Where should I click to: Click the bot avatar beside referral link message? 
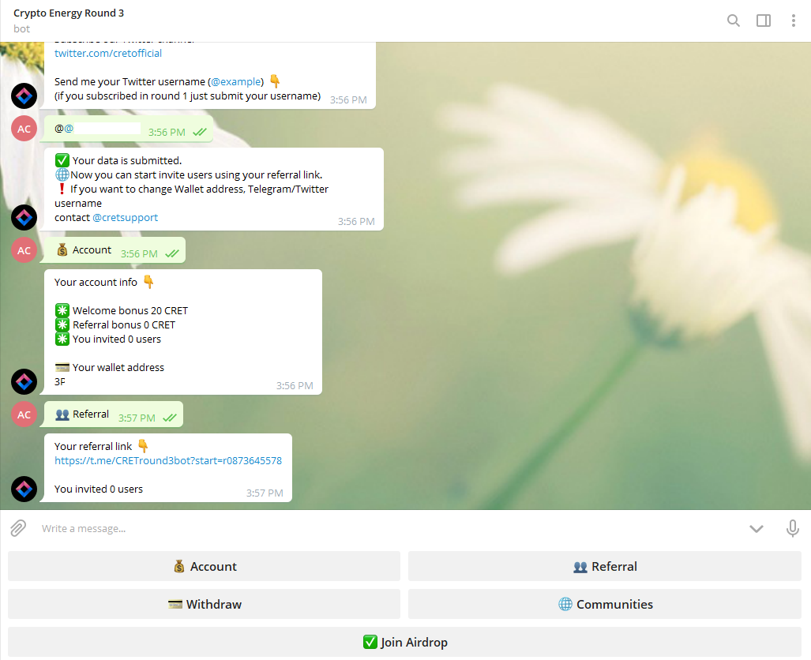point(24,489)
